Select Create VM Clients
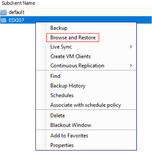 tap(71, 57)
